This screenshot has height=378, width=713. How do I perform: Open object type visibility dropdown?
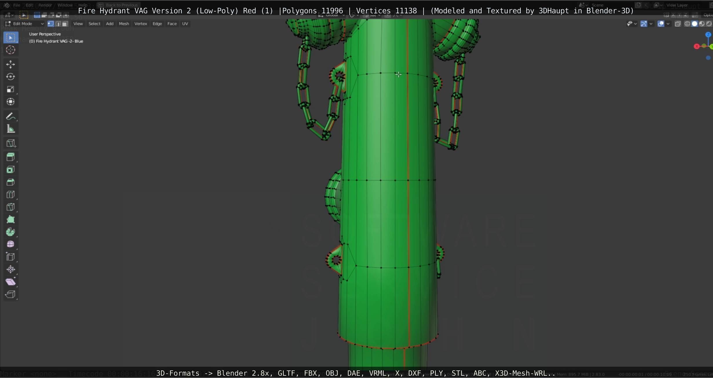point(632,24)
